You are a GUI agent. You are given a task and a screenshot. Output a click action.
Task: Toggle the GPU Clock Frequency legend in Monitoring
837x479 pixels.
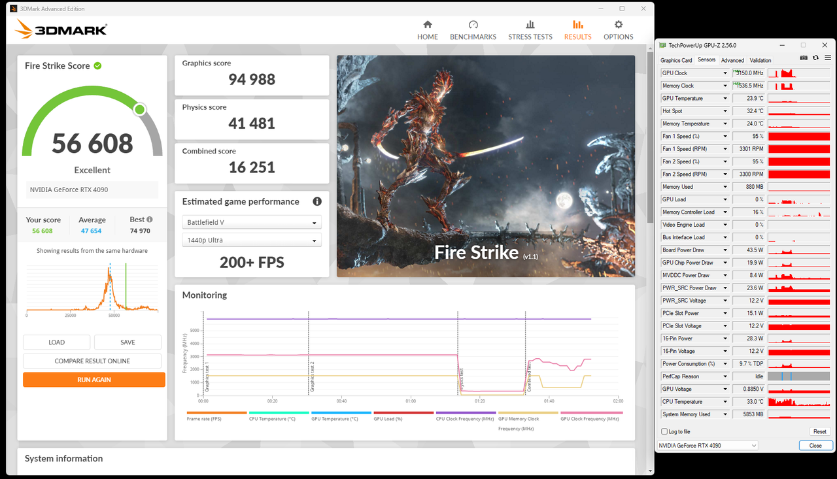coord(590,416)
